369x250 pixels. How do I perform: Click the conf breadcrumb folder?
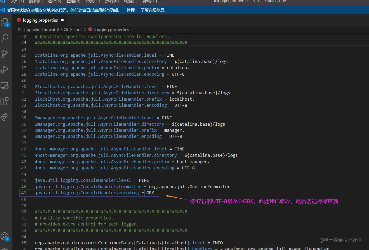pos(78,30)
